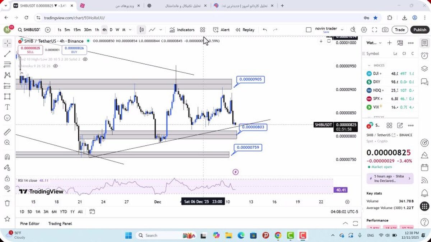431x242 pixels.
Task: Select the text annotation tool
Action: (x=7, y=107)
